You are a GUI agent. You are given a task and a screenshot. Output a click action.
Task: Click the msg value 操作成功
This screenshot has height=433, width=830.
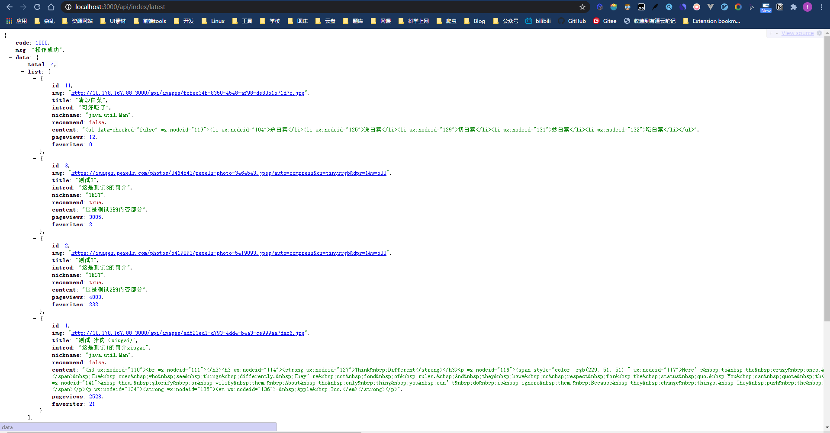[47, 50]
